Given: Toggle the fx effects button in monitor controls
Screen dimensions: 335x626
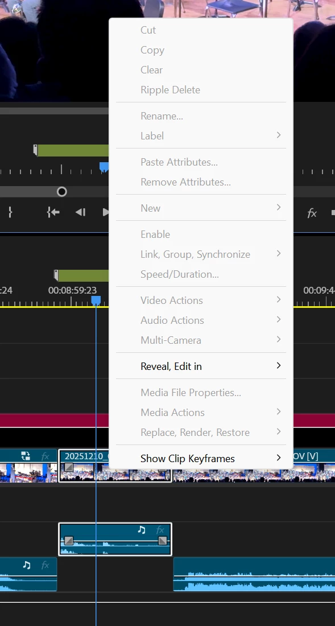Looking at the screenshot, I should [x=312, y=213].
